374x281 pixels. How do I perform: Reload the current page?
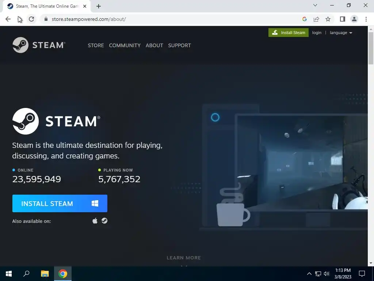[31, 19]
